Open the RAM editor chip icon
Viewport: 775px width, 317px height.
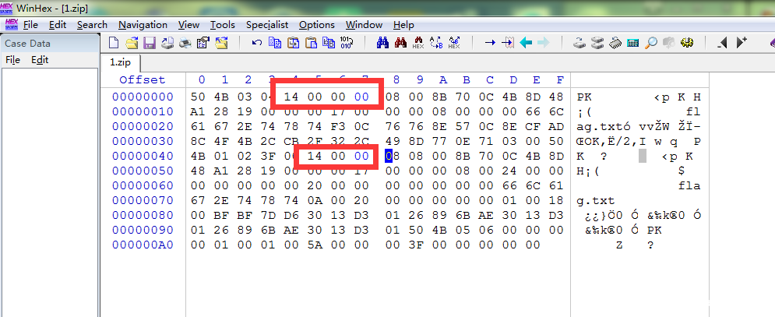pos(615,43)
